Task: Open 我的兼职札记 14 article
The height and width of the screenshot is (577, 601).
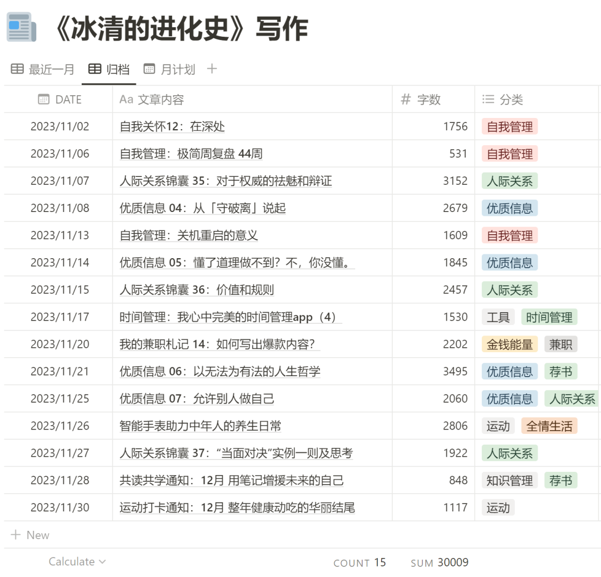Action: (220, 344)
